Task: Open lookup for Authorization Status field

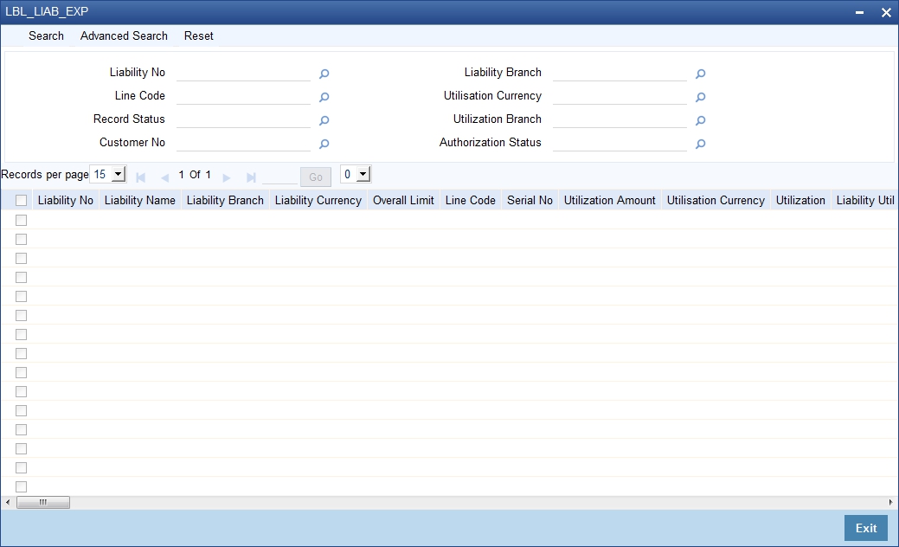Action: point(700,145)
